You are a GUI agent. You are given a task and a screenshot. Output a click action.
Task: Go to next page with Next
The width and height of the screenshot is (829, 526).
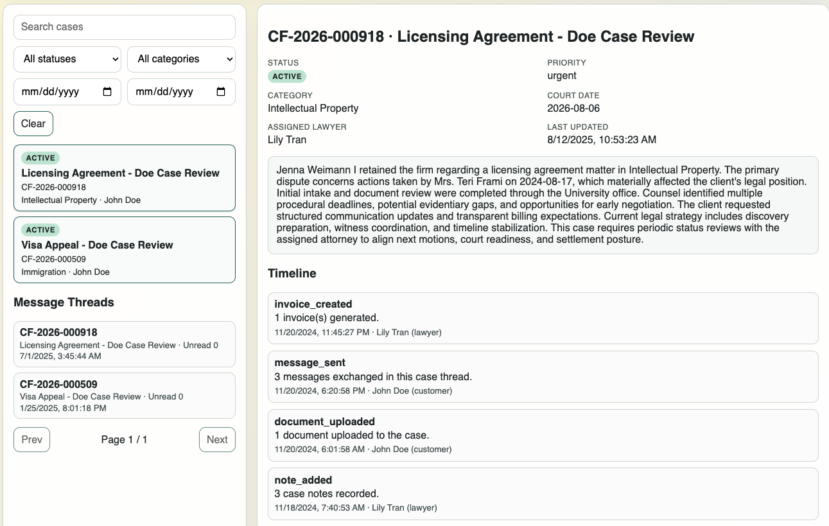(x=217, y=440)
